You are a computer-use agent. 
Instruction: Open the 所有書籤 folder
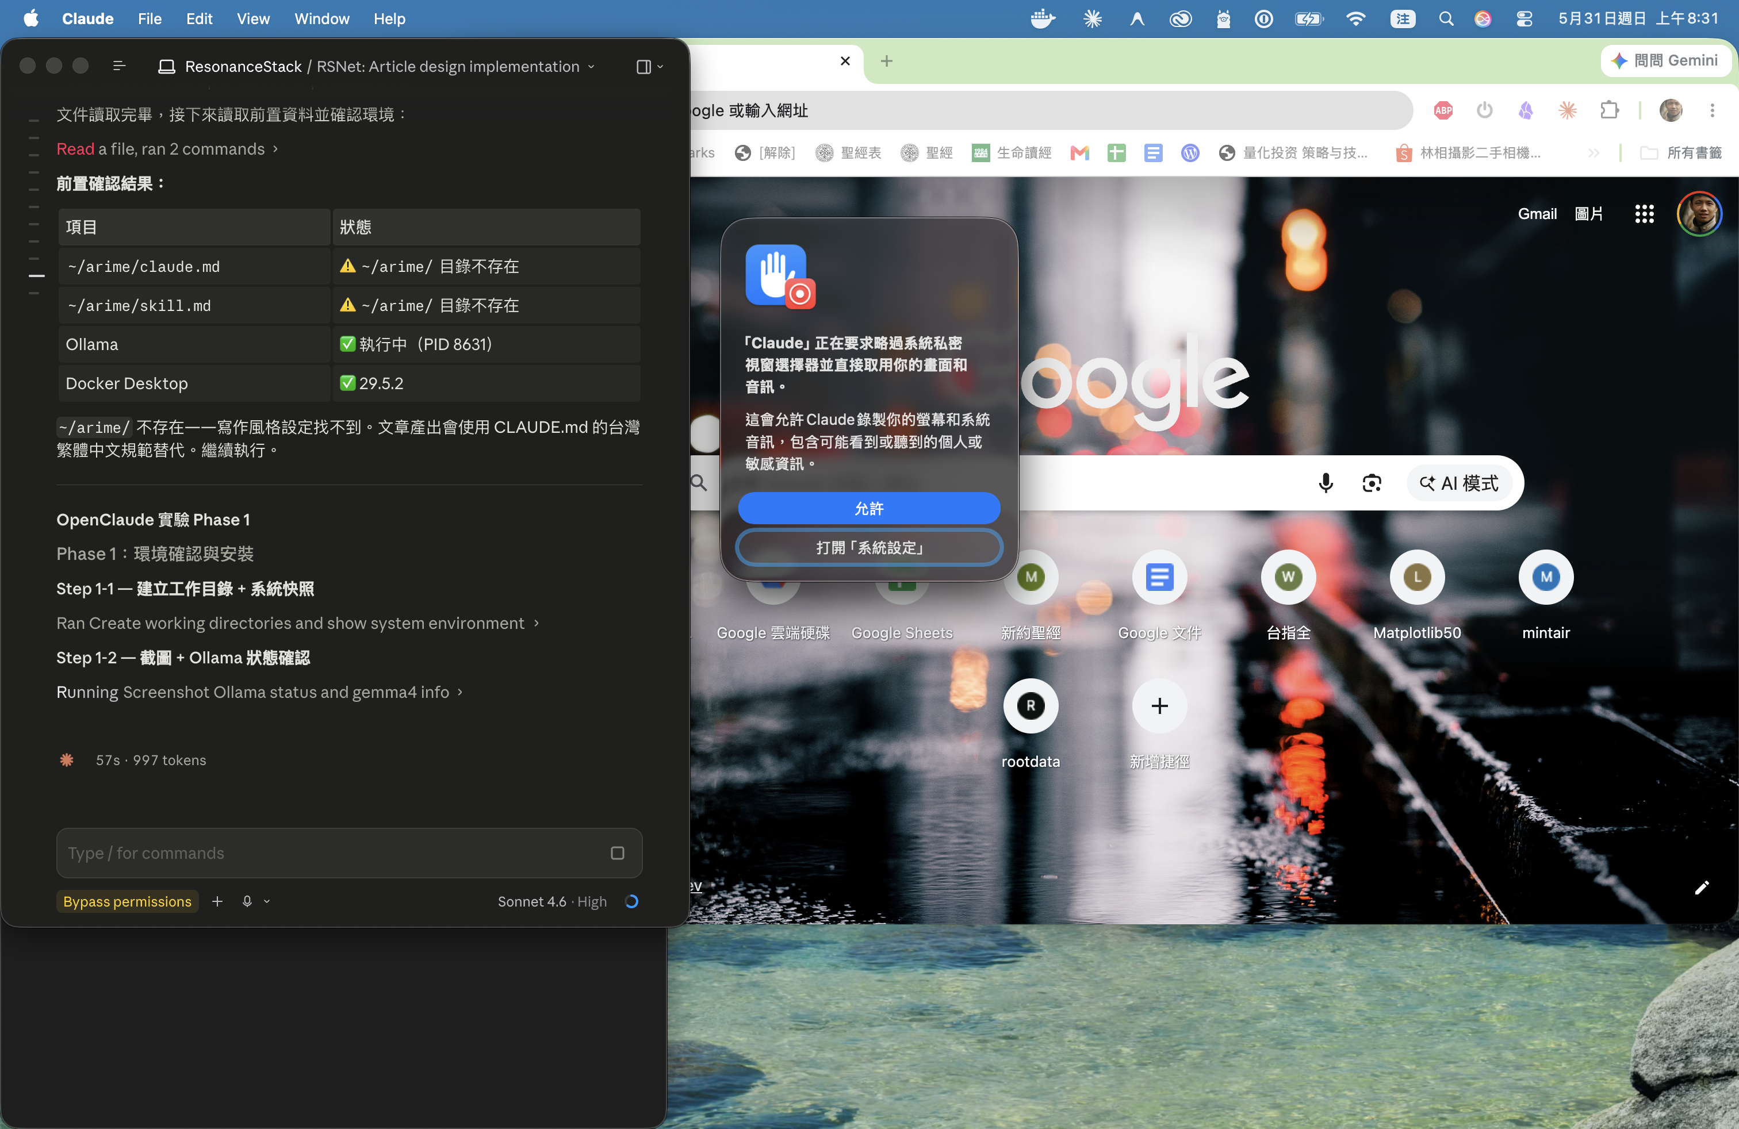pyautogui.click(x=1681, y=153)
